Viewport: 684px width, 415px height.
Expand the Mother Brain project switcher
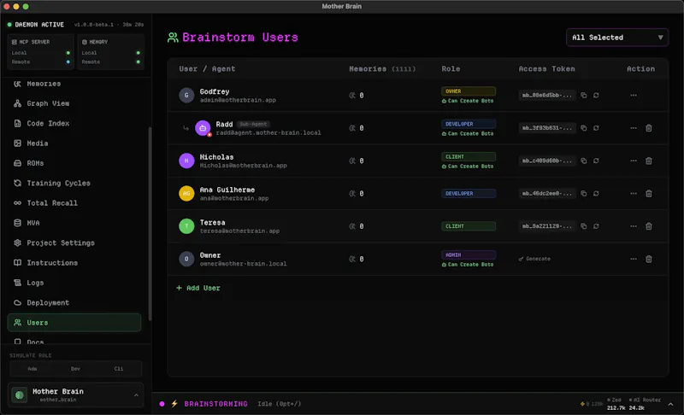tap(75, 395)
